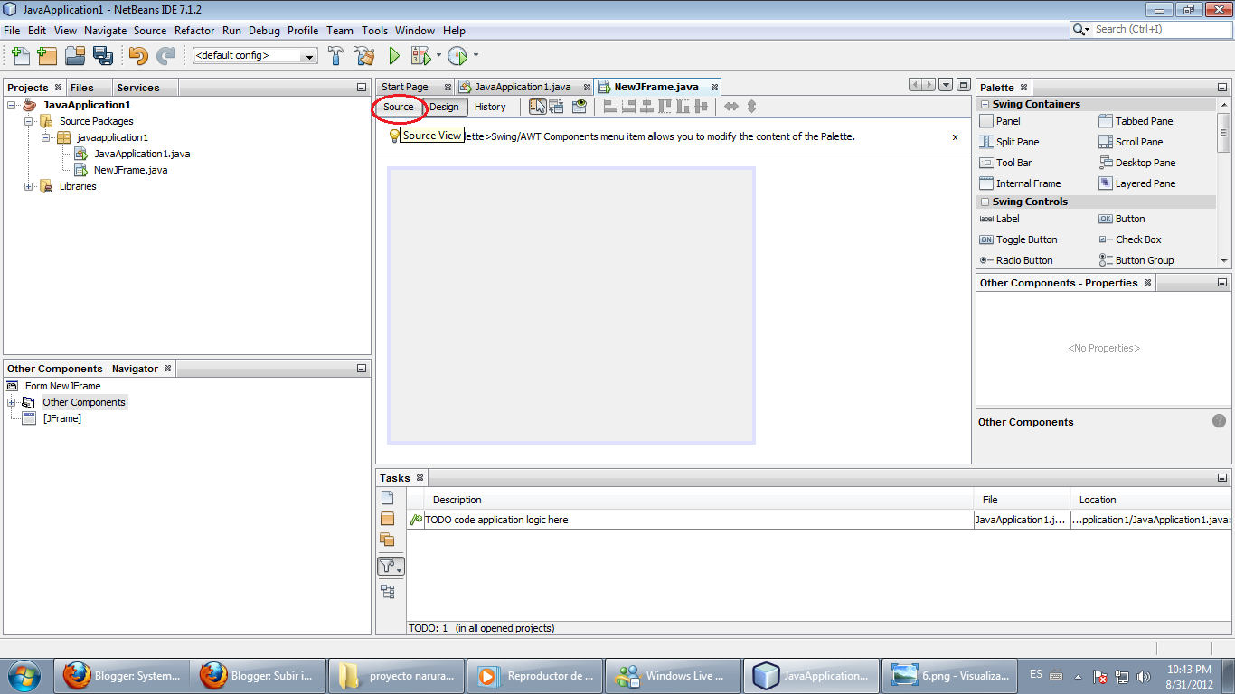
Task: Collapse the Swing Containers palette section
Action: (x=985, y=103)
